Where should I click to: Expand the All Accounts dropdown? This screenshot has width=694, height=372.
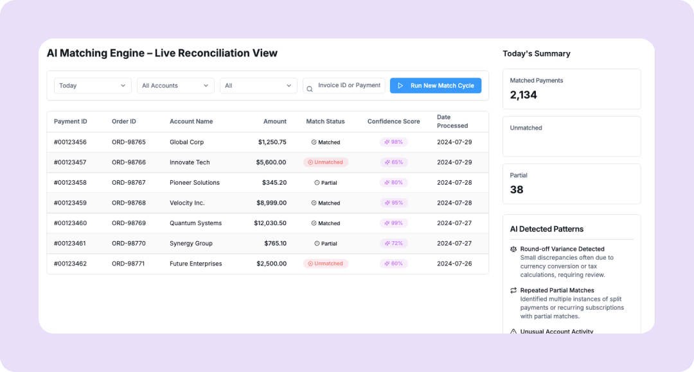pos(175,86)
